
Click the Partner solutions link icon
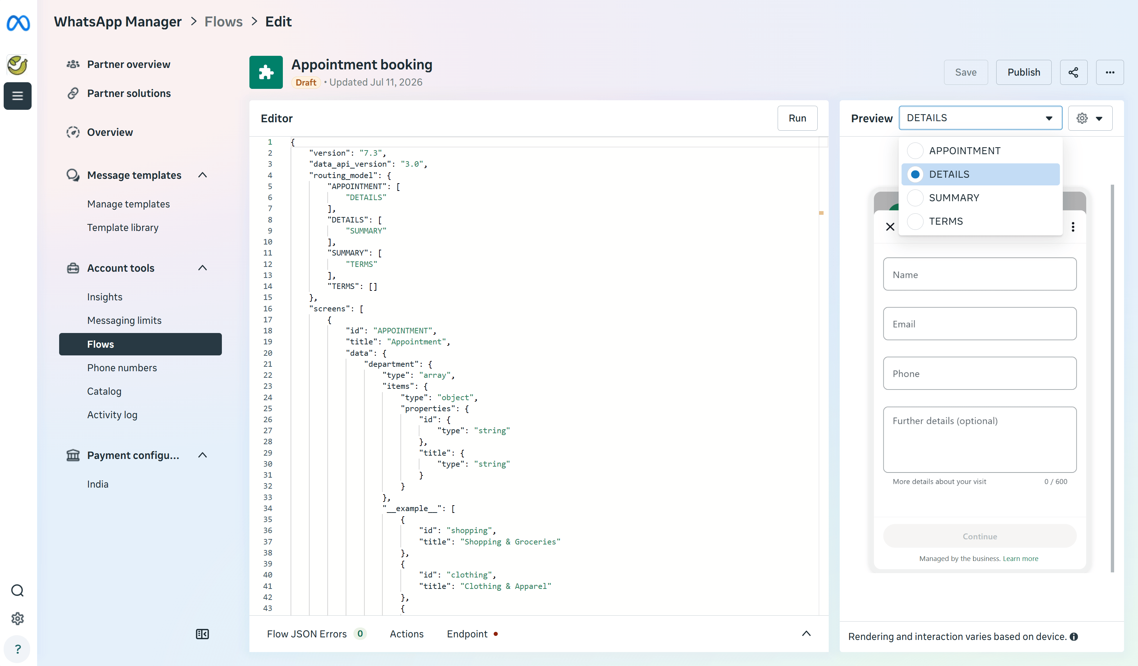[73, 93]
